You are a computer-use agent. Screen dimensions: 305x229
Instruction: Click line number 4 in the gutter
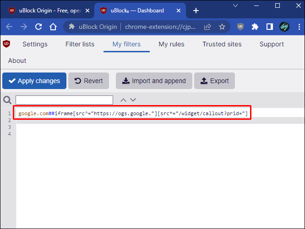pos(10,134)
